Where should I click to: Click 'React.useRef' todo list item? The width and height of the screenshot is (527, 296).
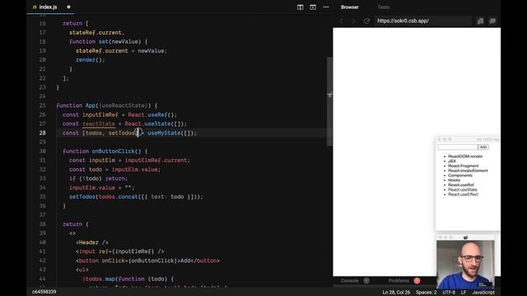pos(461,185)
